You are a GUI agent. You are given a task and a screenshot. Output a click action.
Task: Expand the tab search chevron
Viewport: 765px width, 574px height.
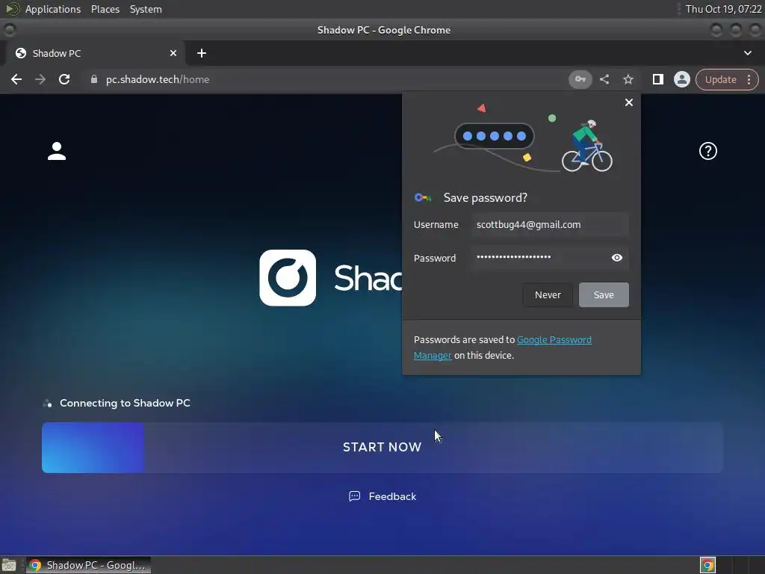point(747,53)
